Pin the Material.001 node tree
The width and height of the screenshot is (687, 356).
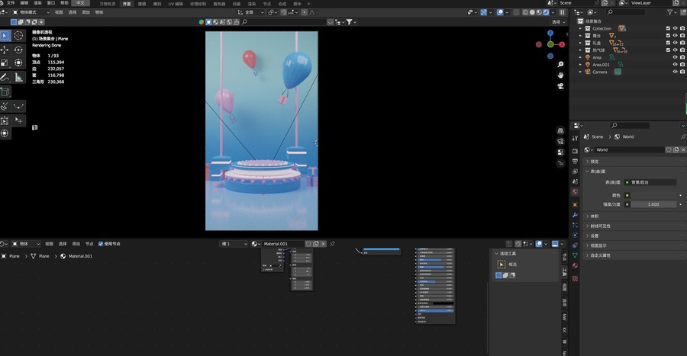(x=332, y=244)
